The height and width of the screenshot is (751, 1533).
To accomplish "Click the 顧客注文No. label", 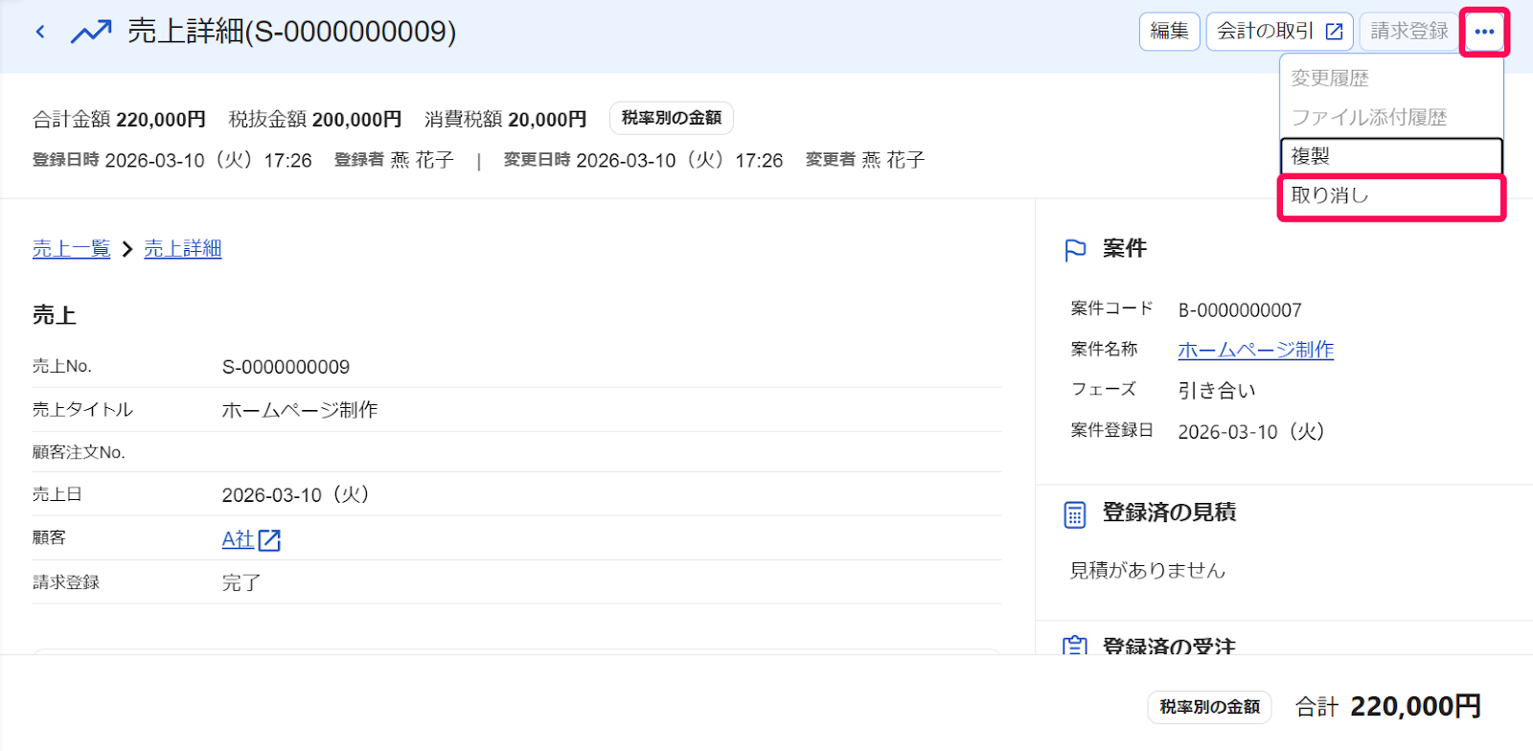I will pyautogui.click(x=79, y=452).
